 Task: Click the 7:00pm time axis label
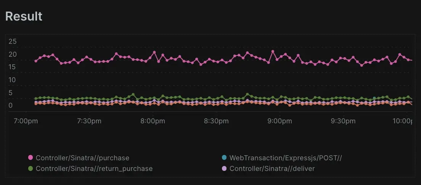(x=26, y=121)
